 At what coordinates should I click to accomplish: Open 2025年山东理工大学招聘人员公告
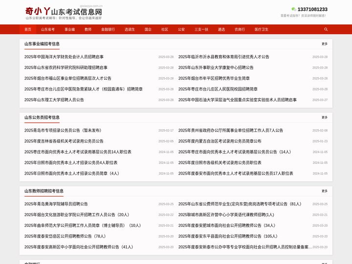click(x=54, y=100)
